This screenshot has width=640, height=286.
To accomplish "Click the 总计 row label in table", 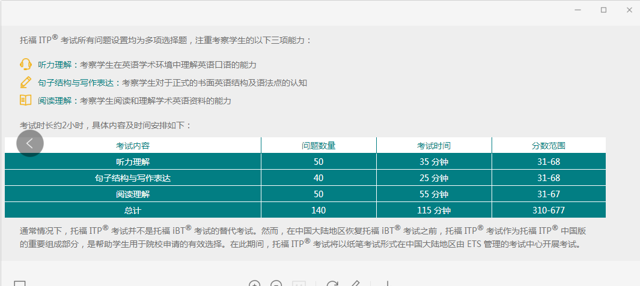I will pos(133,210).
